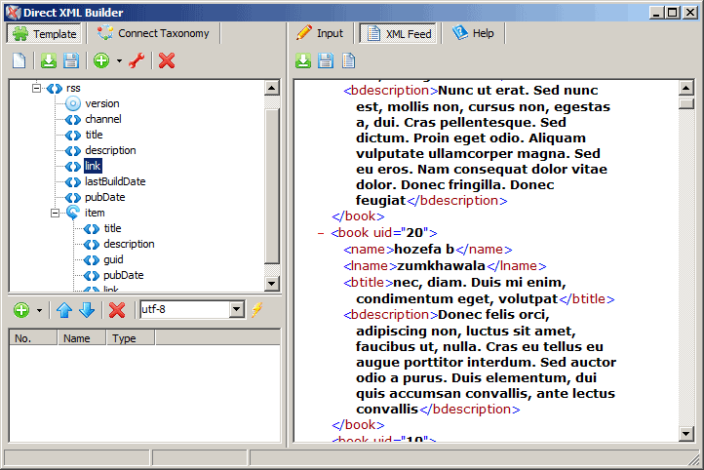Click the red wrench settings icon
Image resolution: width=704 pixels, height=470 pixels.
point(137,61)
